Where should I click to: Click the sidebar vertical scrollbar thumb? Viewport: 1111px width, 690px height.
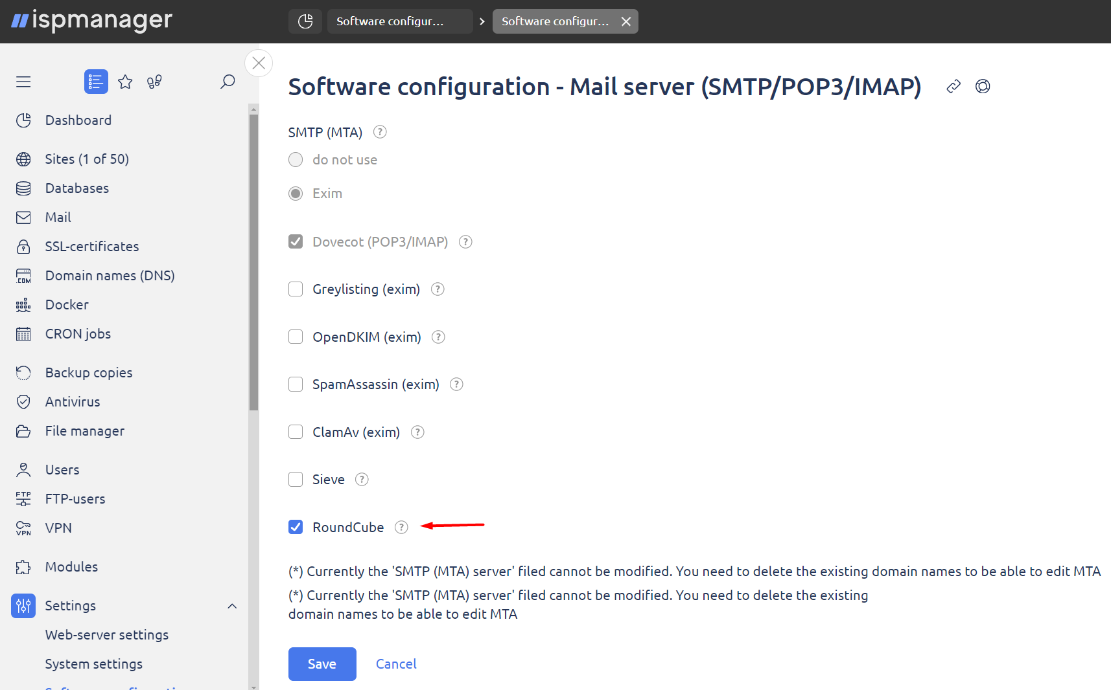(253, 262)
